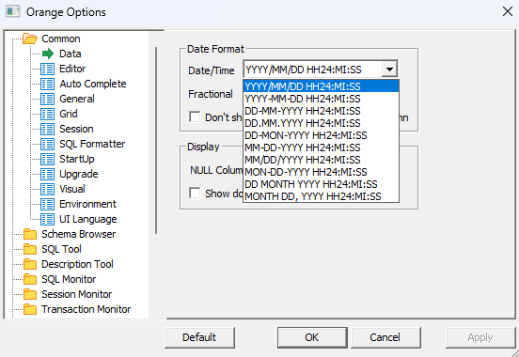Click the Upgrade page icon
This screenshot has height=357, width=519.
click(47, 174)
